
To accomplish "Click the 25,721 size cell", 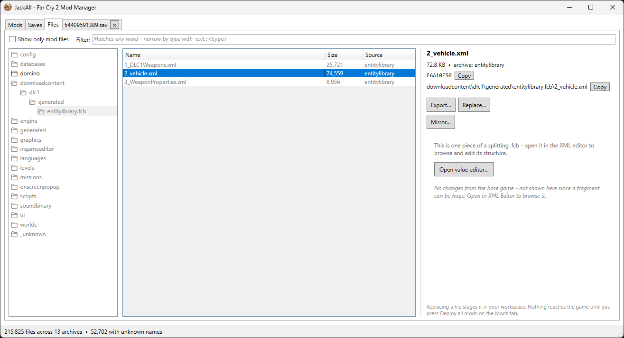I will pos(335,64).
